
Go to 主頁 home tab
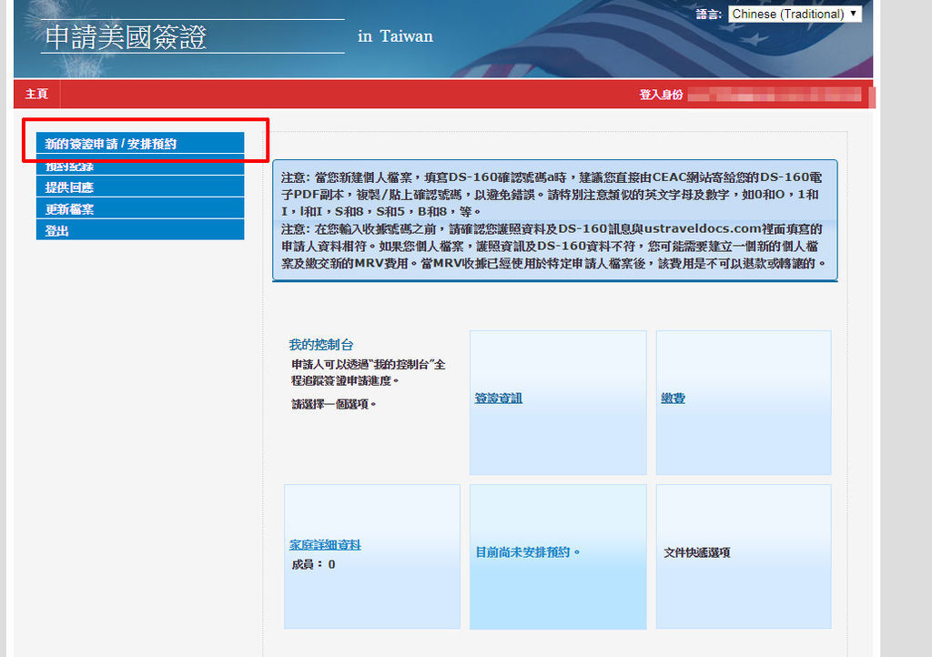[x=36, y=94]
